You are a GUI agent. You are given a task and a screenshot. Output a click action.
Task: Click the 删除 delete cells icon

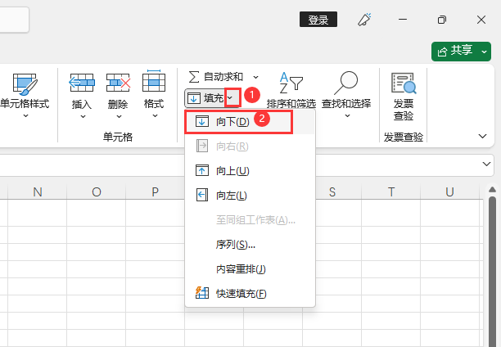pos(118,83)
